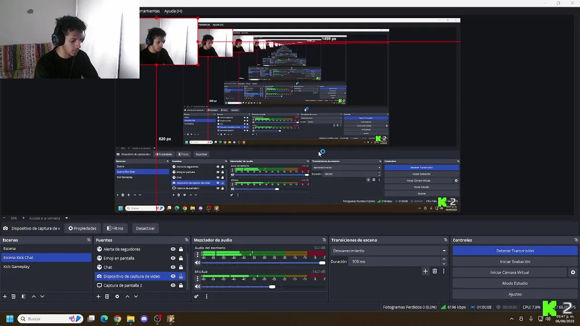
Task: Toggle Modo Estudio button
Action: coord(515,283)
